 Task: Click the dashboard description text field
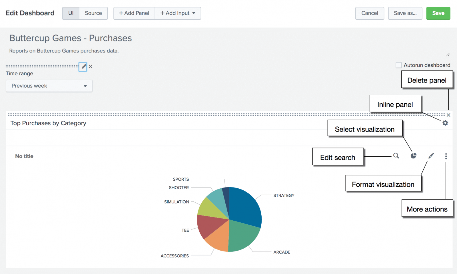[x=64, y=51]
